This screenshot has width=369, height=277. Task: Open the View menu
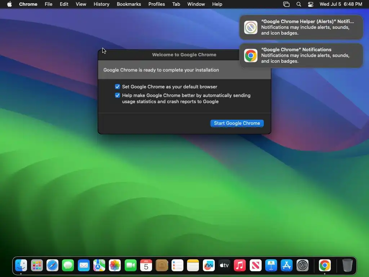pos(81,4)
